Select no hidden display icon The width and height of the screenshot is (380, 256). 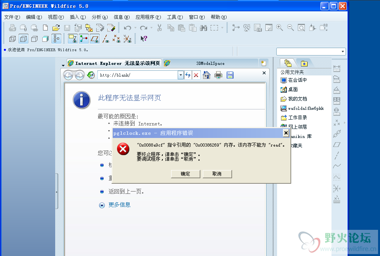[x=34, y=39]
